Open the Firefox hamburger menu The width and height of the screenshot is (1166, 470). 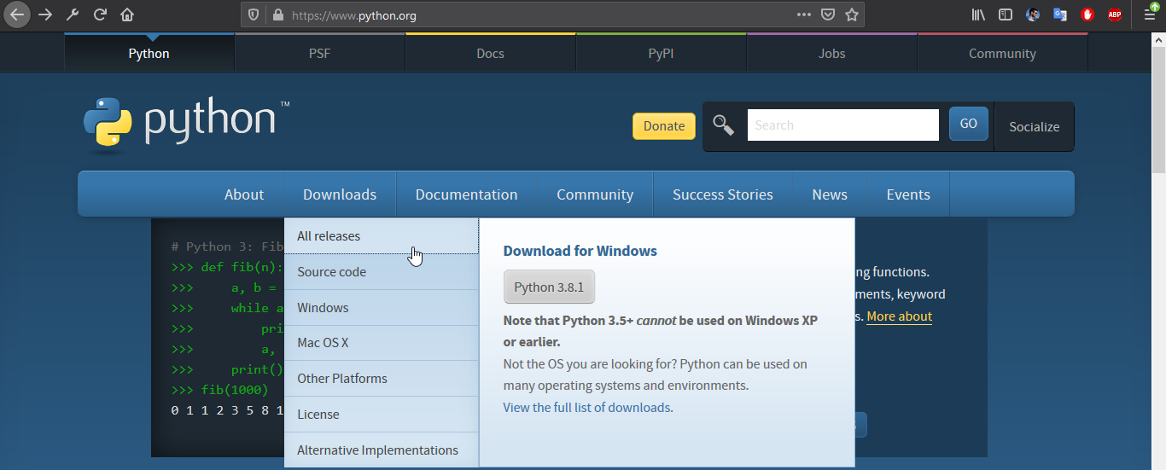point(1150,15)
